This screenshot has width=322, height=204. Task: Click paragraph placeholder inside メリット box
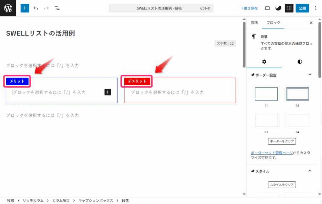click(49, 92)
